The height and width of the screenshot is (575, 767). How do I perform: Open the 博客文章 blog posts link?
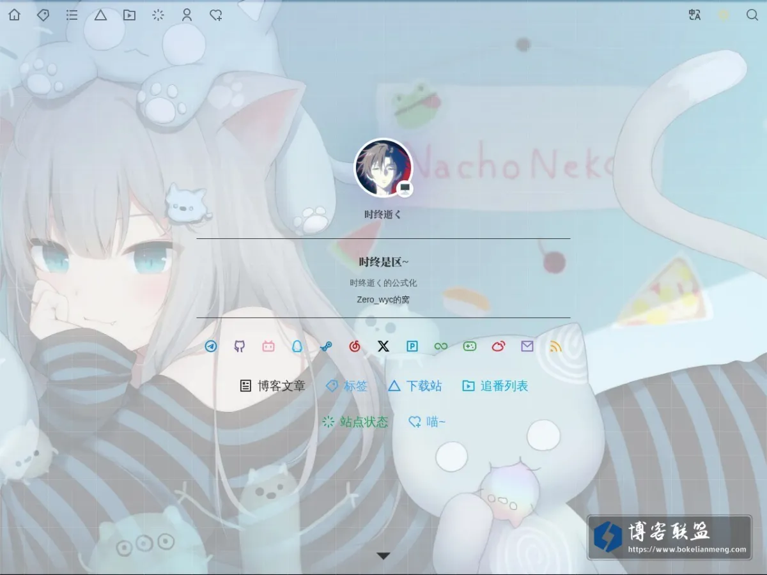(272, 386)
